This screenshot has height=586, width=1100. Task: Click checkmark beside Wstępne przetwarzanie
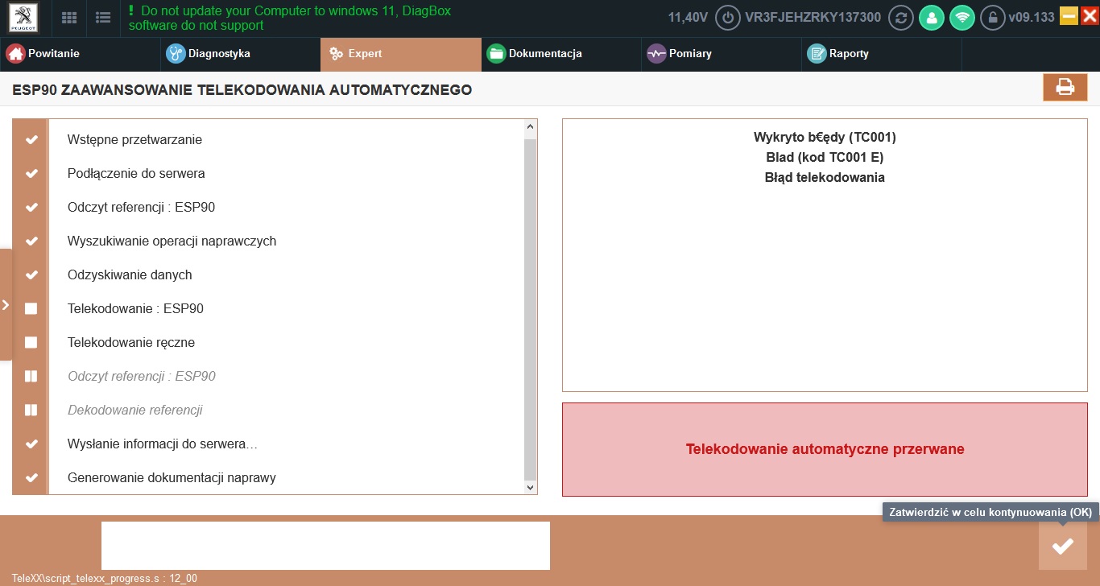(x=31, y=139)
